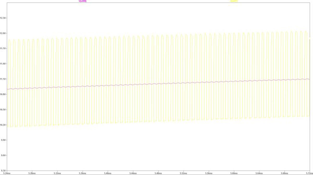Screen dimensions: 313x175
Task: Click the 5.64ms time axis label
Action: pyautogui.click(x=259, y=173)
